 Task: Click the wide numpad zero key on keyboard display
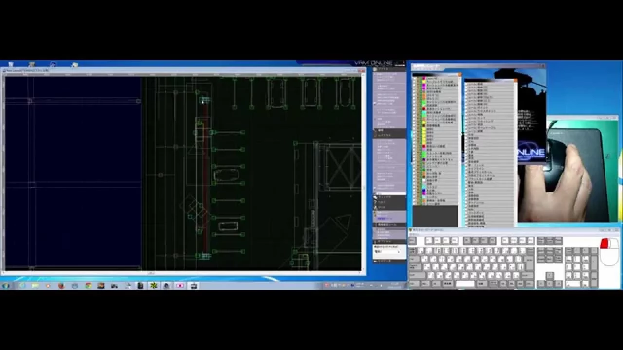tap(573, 284)
